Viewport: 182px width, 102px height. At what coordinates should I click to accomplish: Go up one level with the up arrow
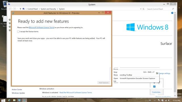click(x=20, y=9)
